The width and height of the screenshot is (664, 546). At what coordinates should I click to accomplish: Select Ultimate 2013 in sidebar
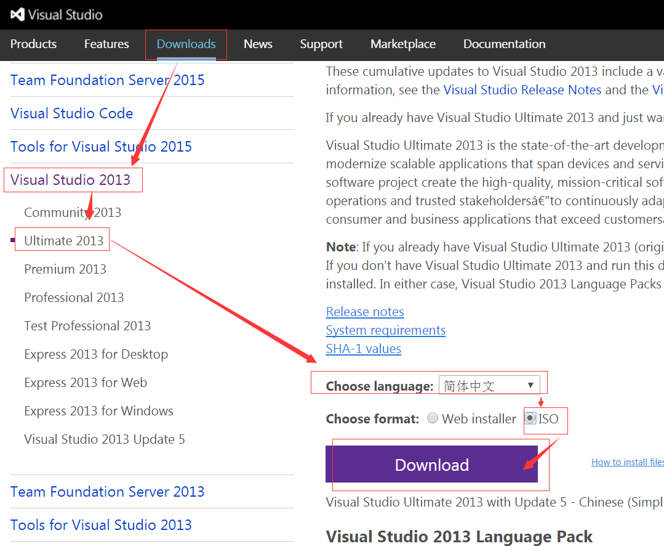63,240
